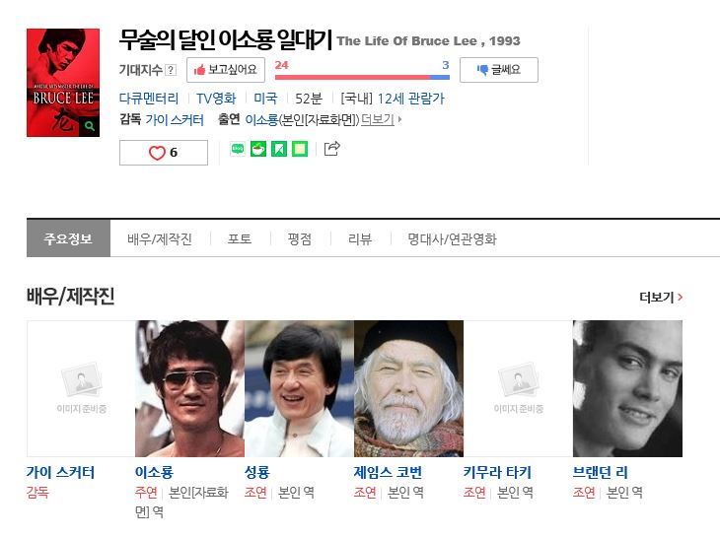
Task: Open director 가이 스커터 link
Action: point(175,119)
